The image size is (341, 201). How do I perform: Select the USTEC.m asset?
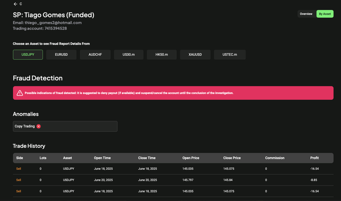(x=229, y=54)
